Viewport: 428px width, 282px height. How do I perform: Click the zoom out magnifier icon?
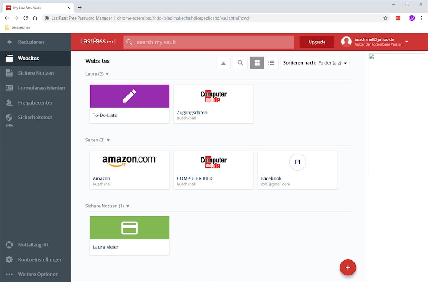tap(240, 63)
